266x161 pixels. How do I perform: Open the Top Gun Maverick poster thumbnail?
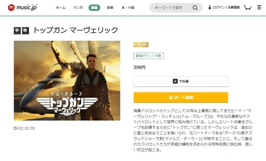[x=67, y=81]
